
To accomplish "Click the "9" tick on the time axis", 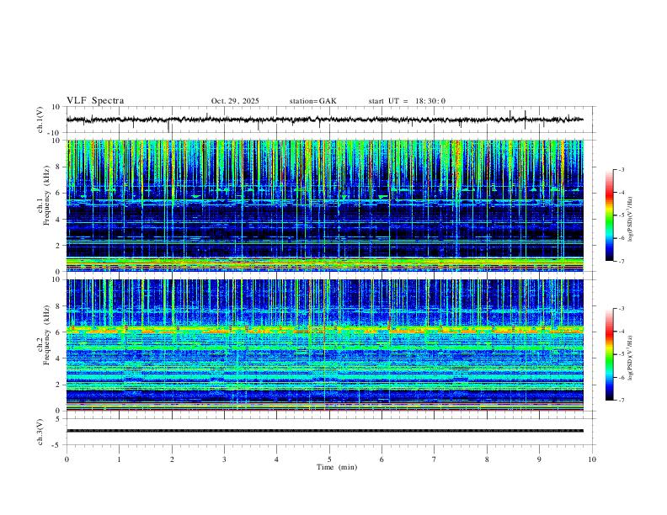I will click(539, 459).
